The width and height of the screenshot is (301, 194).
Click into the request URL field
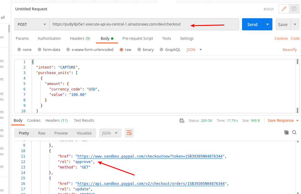[144, 24]
